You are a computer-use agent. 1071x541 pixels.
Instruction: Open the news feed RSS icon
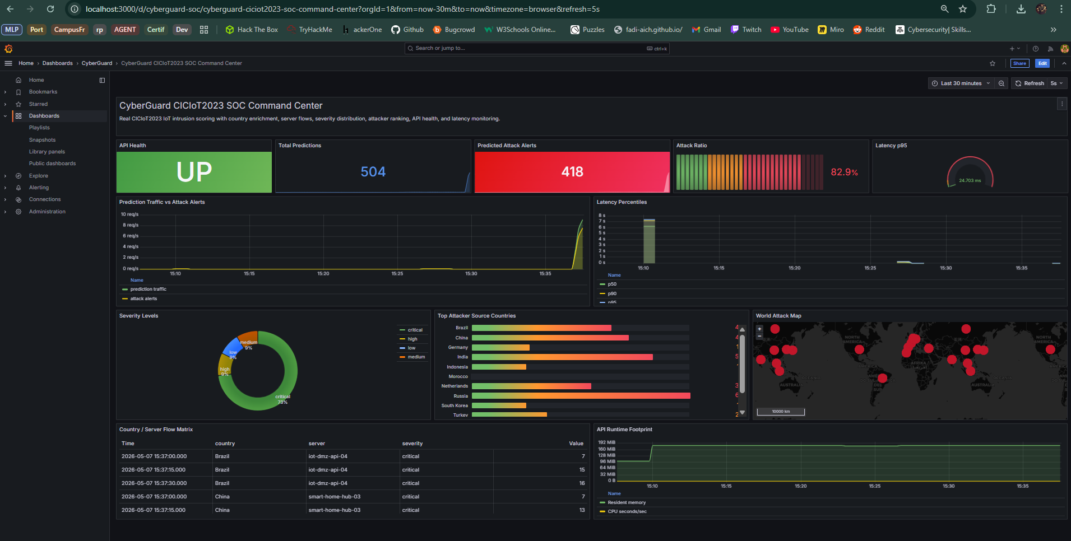[x=1050, y=49]
